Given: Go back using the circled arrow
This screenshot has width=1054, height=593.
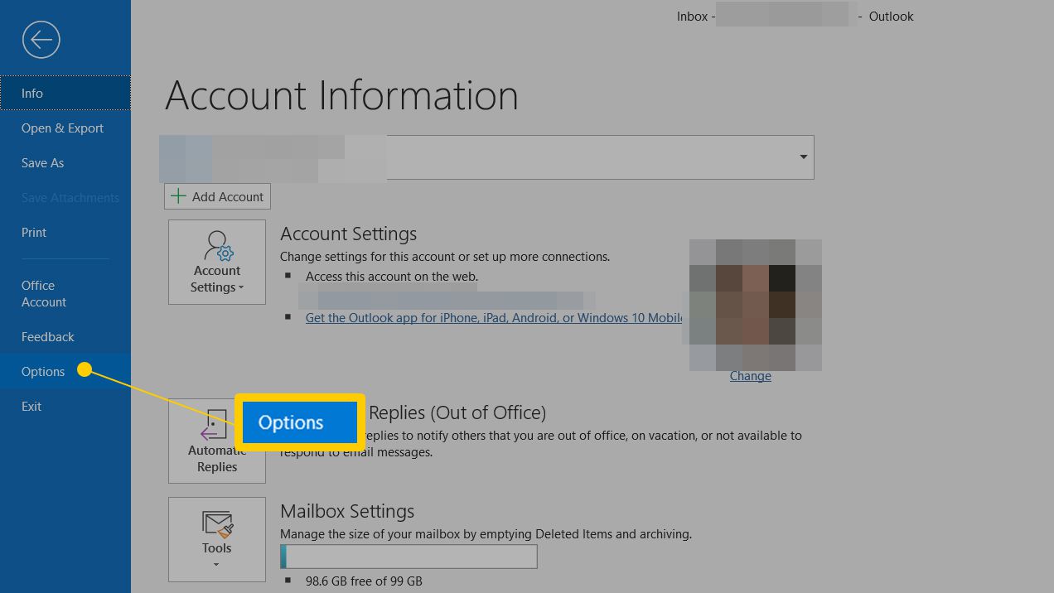Looking at the screenshot, I should pos(41,40).
